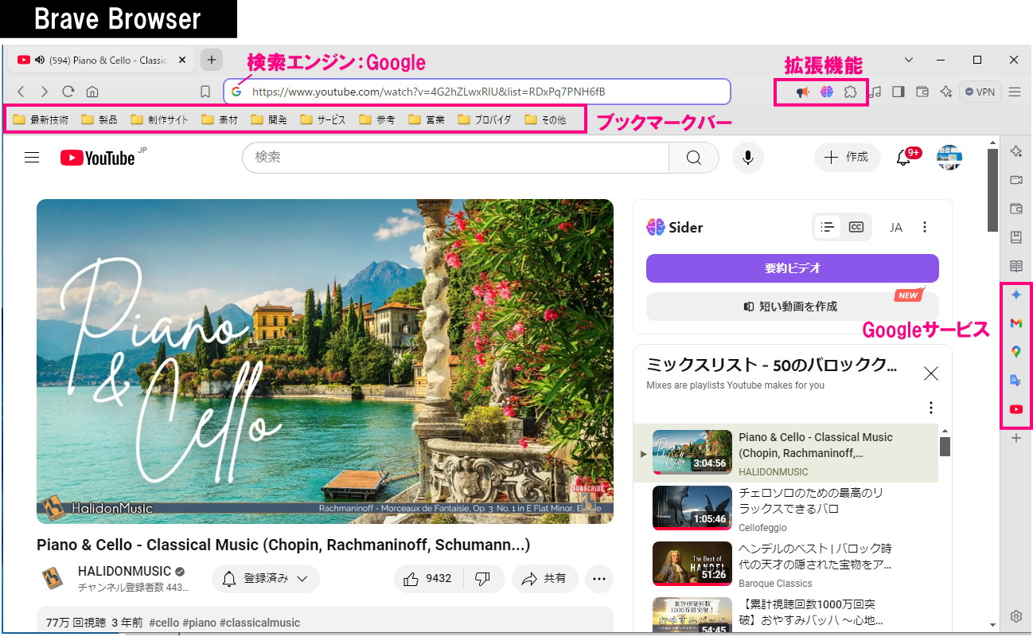Click the address bar URL field
This screenshot has height=637, width=1033.
[x=478, y=92]
